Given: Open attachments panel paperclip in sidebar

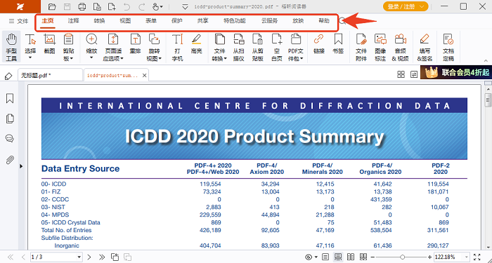Looking at the screenshot, I should coord(10,160).
